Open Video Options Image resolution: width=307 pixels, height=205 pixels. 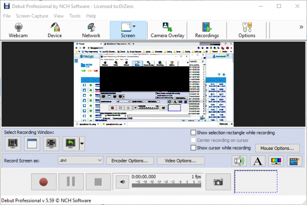click(x=181, y=160)
